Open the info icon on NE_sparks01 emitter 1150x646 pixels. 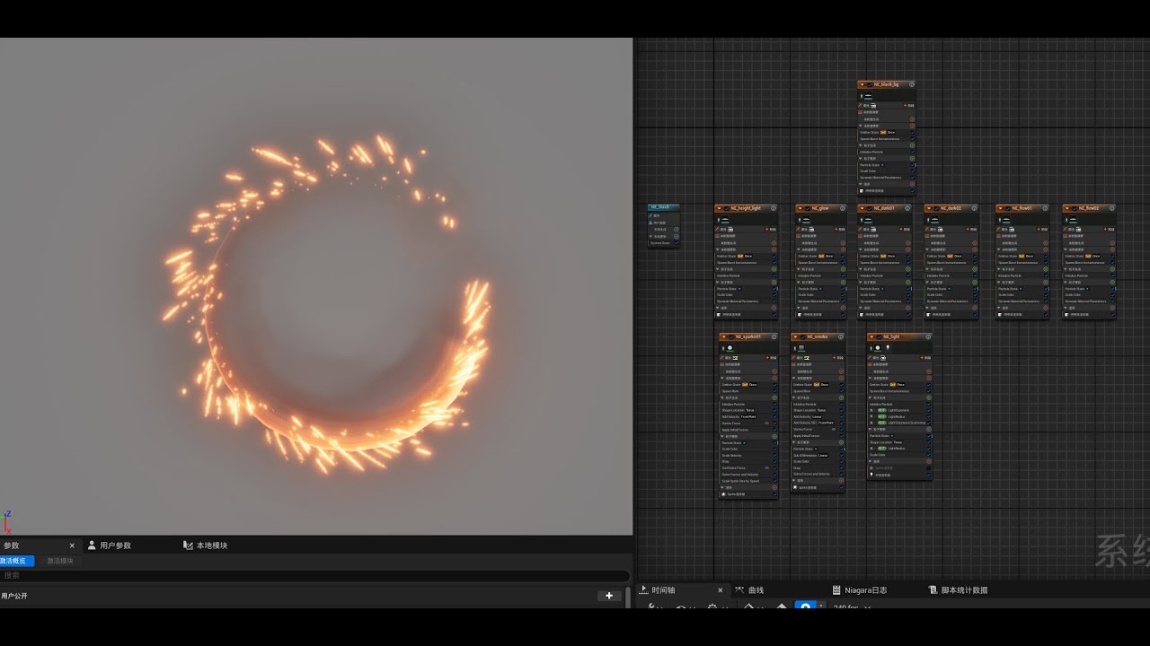pyautogui.click(x=774, y=336)
